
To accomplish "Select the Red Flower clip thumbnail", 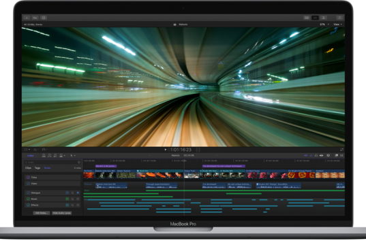I will [266, 174].
